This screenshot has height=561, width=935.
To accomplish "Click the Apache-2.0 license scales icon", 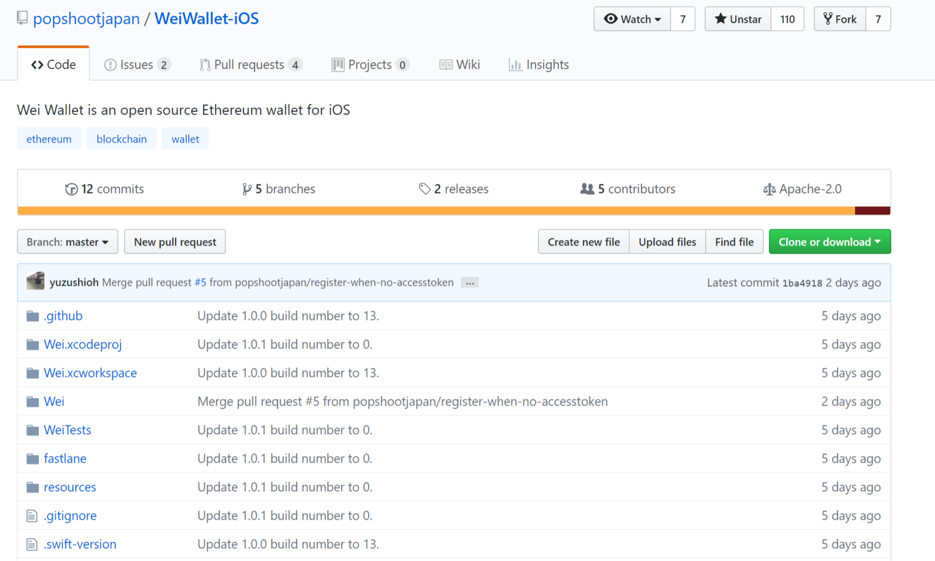I will coord(769,189).
